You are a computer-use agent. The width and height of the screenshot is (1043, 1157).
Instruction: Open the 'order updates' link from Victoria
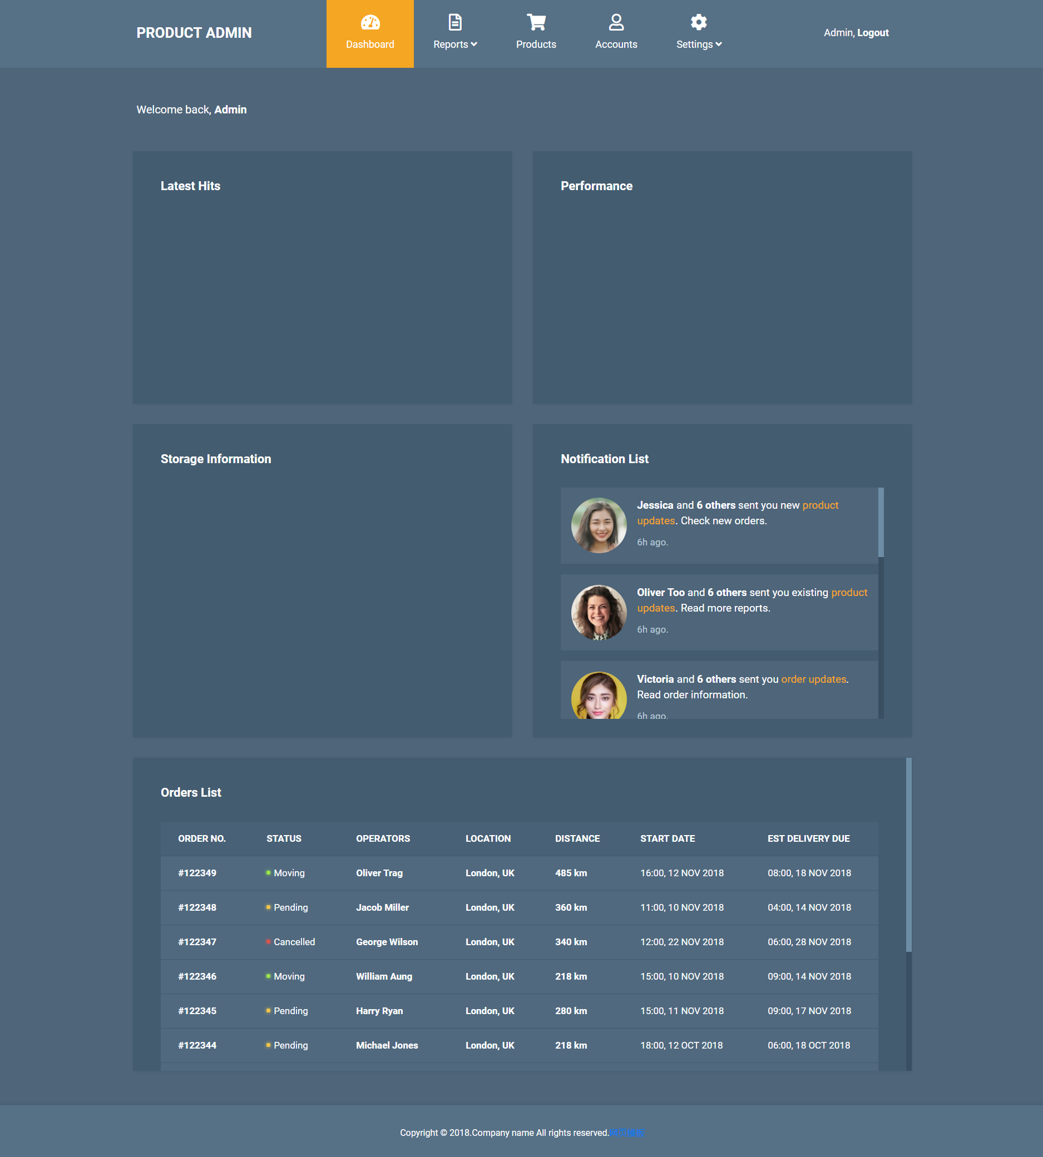coord(813,679)
